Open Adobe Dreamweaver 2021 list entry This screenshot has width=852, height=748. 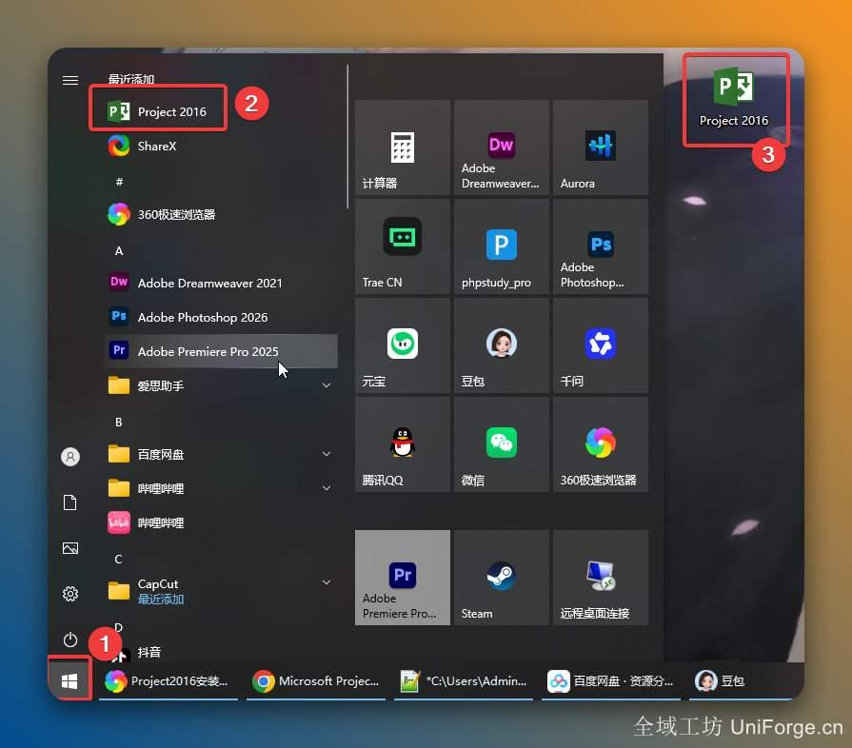[x=221, y=283]
